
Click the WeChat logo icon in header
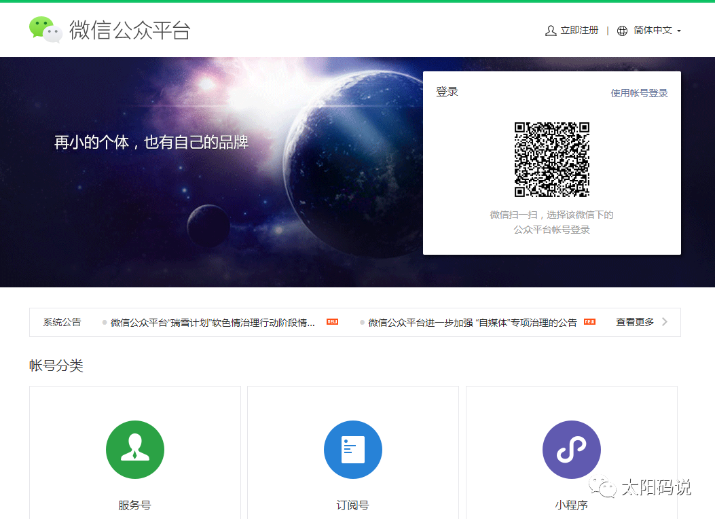[x=45, y=30]
